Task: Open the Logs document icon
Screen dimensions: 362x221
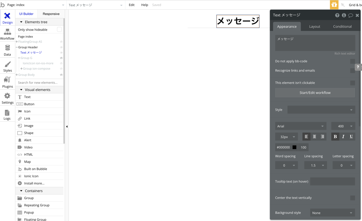Action: (7, 112)
